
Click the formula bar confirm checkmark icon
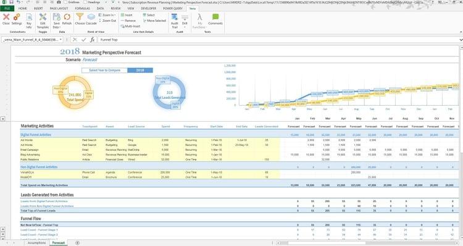click(84, 40)
